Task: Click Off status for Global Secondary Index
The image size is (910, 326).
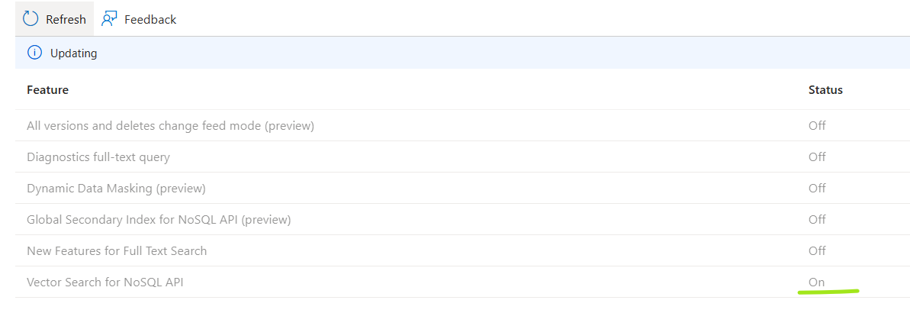Action: point(817,220)
